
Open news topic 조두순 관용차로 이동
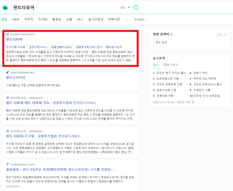point(169,84)
